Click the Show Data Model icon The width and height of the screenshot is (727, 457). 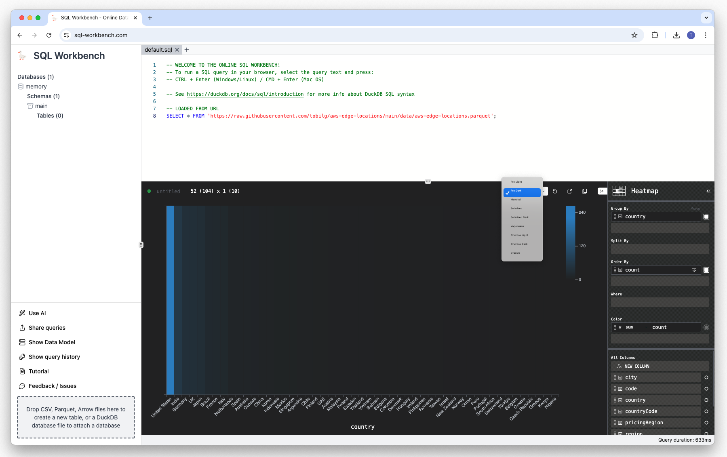coord(22,342)
